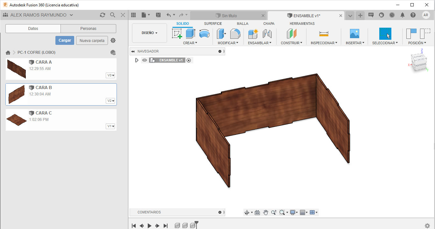Click the Insert image icon under Insertar
The image size is (435, 229).
(354, 33)
